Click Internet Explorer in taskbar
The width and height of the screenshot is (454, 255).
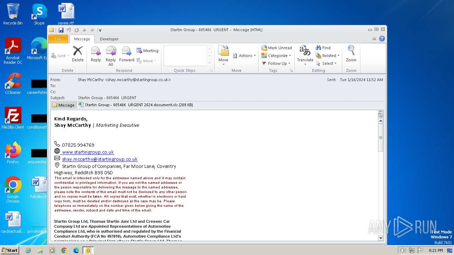pos(28,250)
